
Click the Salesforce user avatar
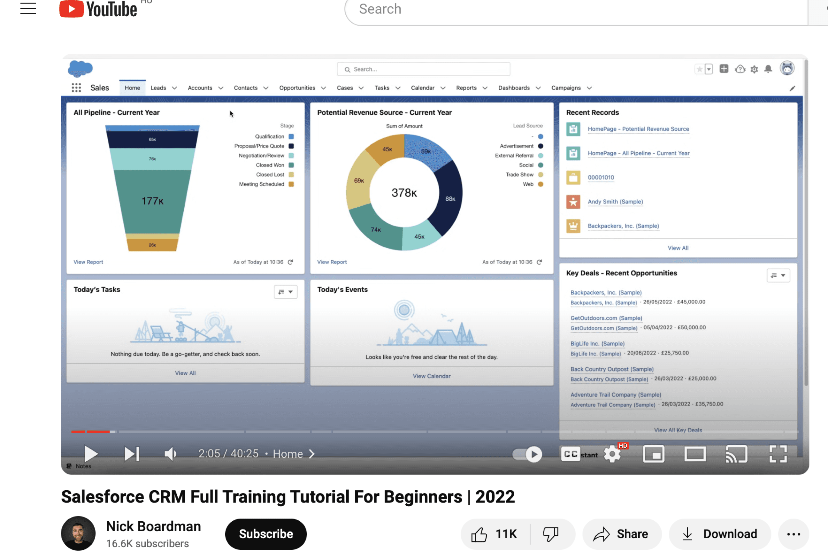pos(787,68)
